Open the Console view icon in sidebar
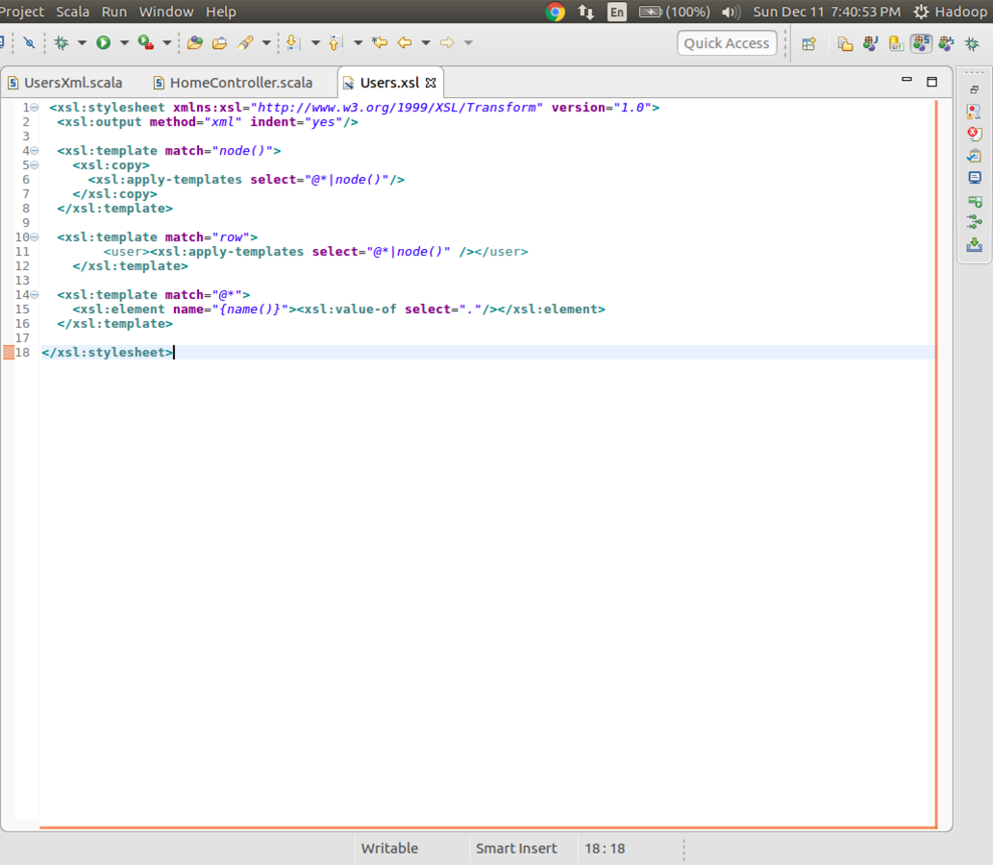 point(975,178)
